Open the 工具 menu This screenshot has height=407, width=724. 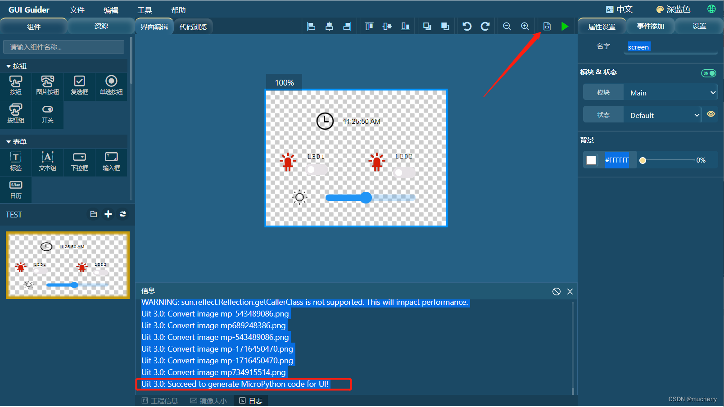click(145, 10)
